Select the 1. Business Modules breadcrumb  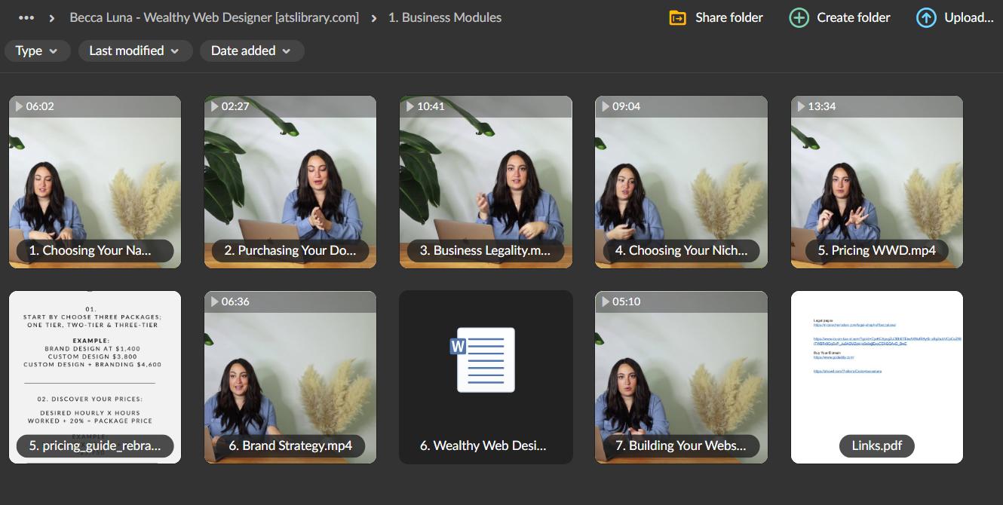coord(444,17)
